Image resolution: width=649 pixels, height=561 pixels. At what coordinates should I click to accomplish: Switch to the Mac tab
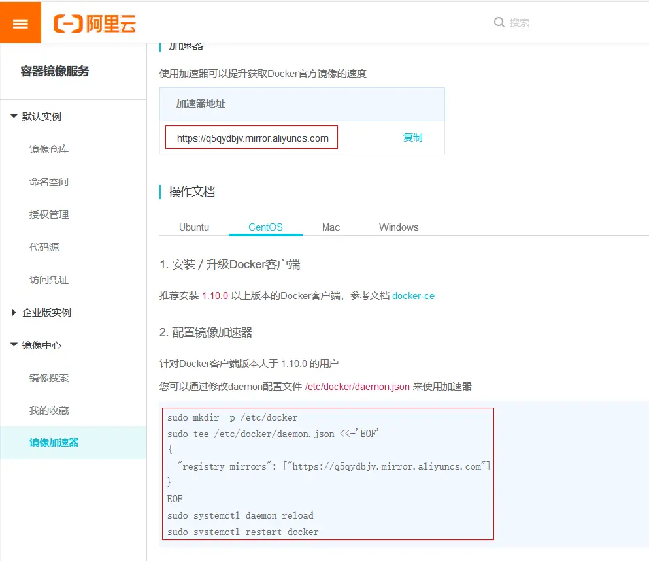[x=331, y=227]
